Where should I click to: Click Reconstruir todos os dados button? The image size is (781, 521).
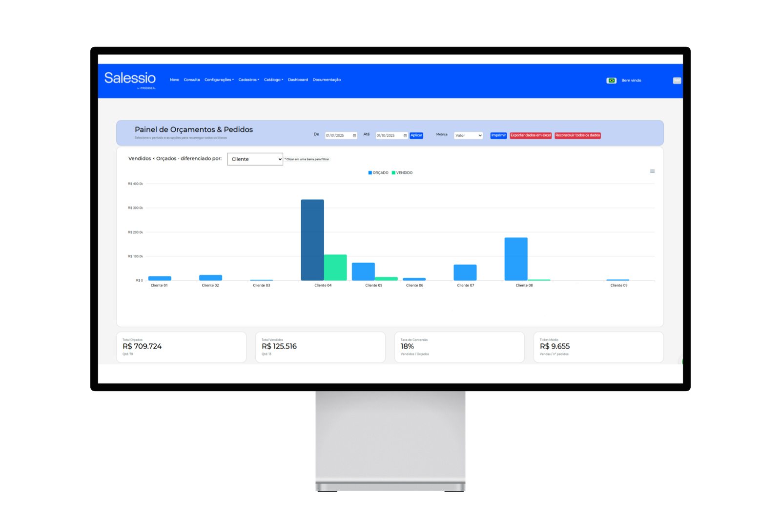click(577, 136)
